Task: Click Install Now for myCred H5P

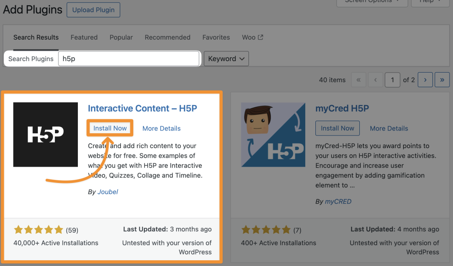Action: click(x=337, y=128)
